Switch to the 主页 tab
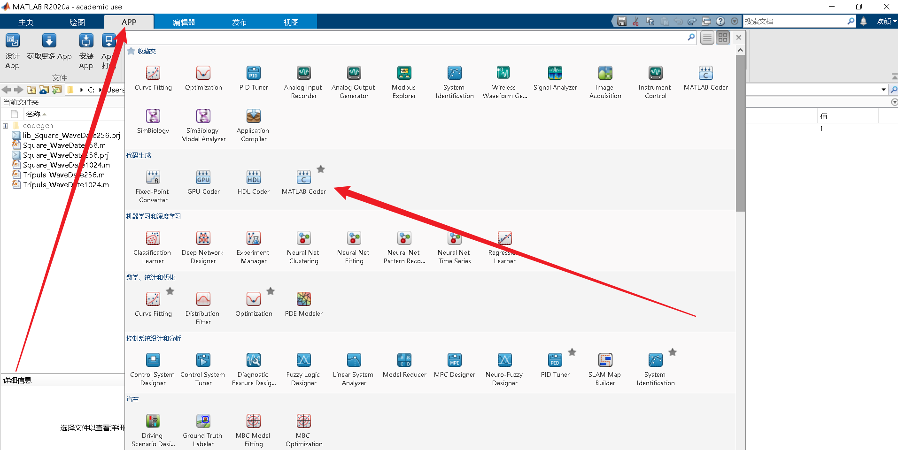Screen dimensions: 898x450 coord(26,22)
